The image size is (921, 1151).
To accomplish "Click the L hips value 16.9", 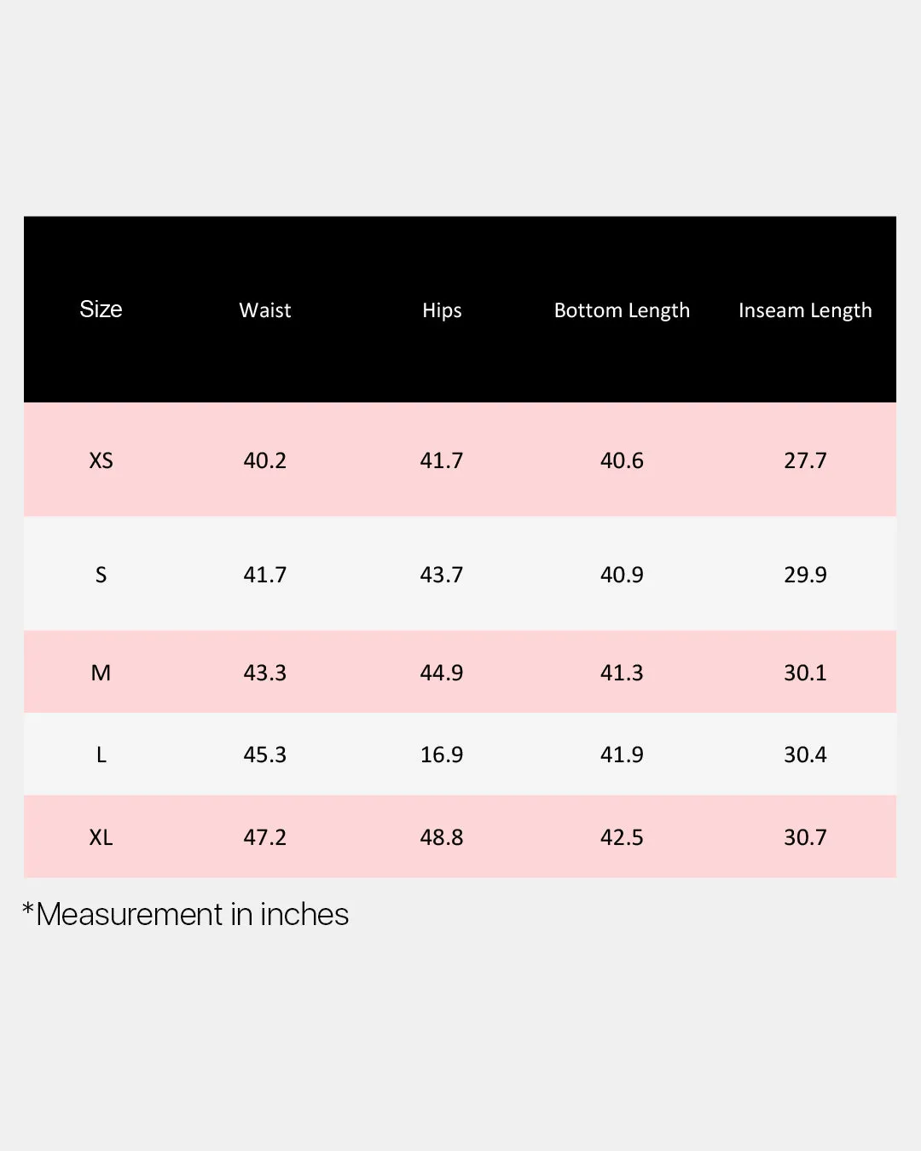I will point(442,755).
